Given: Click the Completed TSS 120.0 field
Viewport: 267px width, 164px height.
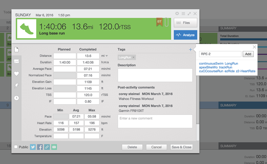Looking at the screenshot, I should click(x=88, y=95).
